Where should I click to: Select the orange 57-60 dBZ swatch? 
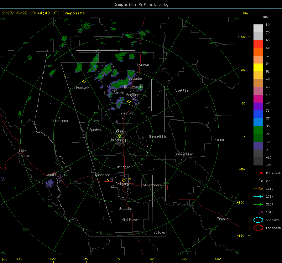(258, 52)
